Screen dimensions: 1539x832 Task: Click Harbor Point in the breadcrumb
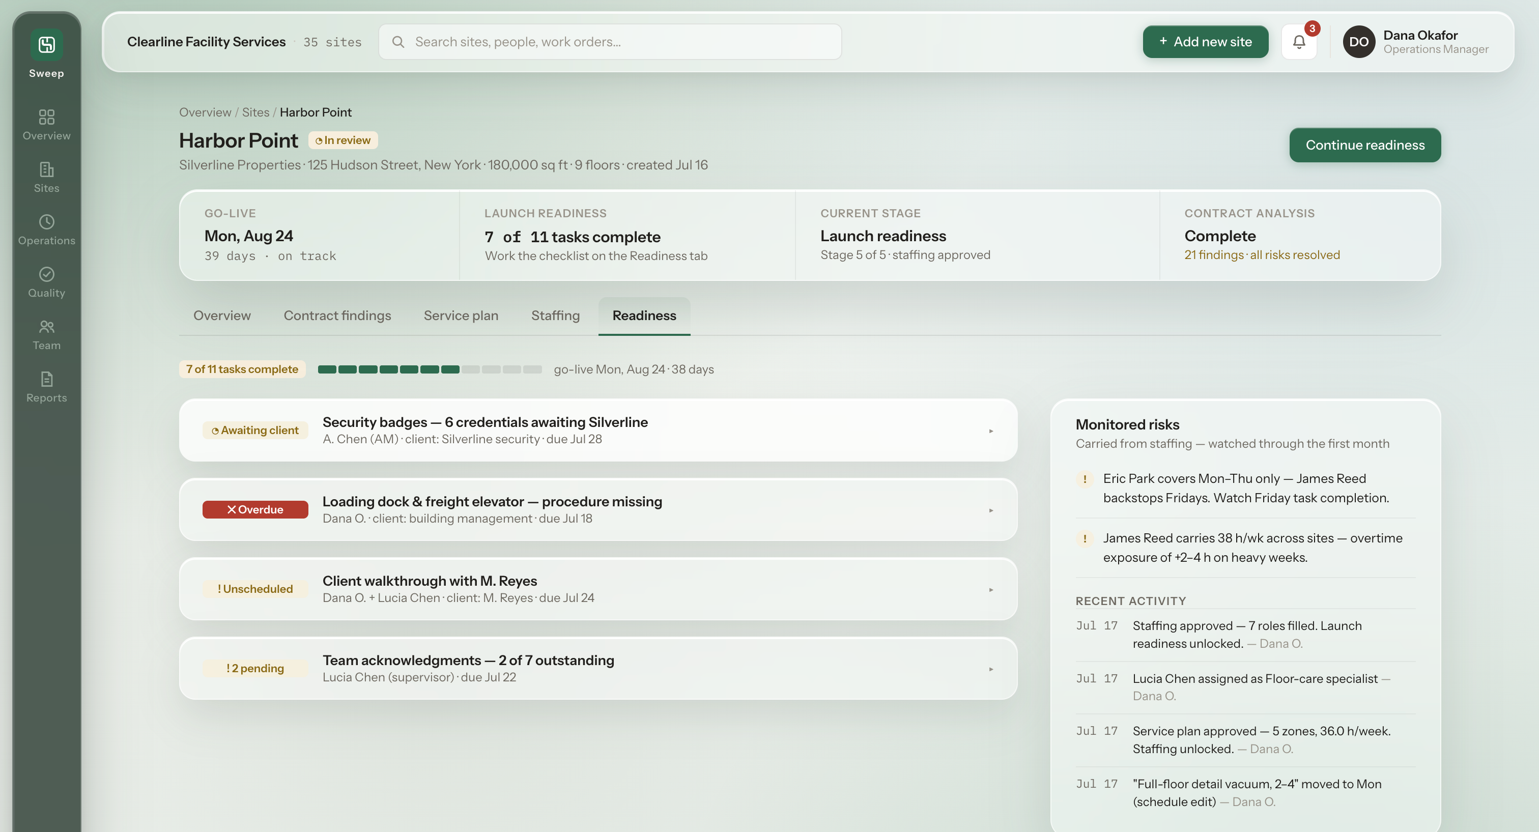click(x=316, y=112)
